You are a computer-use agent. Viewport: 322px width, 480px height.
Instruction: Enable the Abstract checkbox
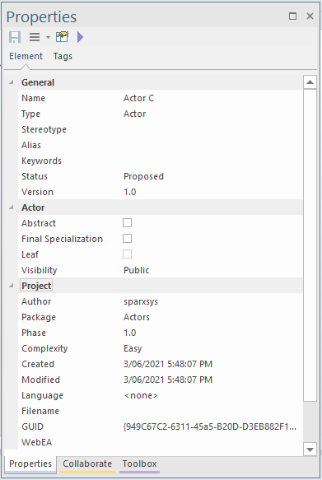click(128, 222)
